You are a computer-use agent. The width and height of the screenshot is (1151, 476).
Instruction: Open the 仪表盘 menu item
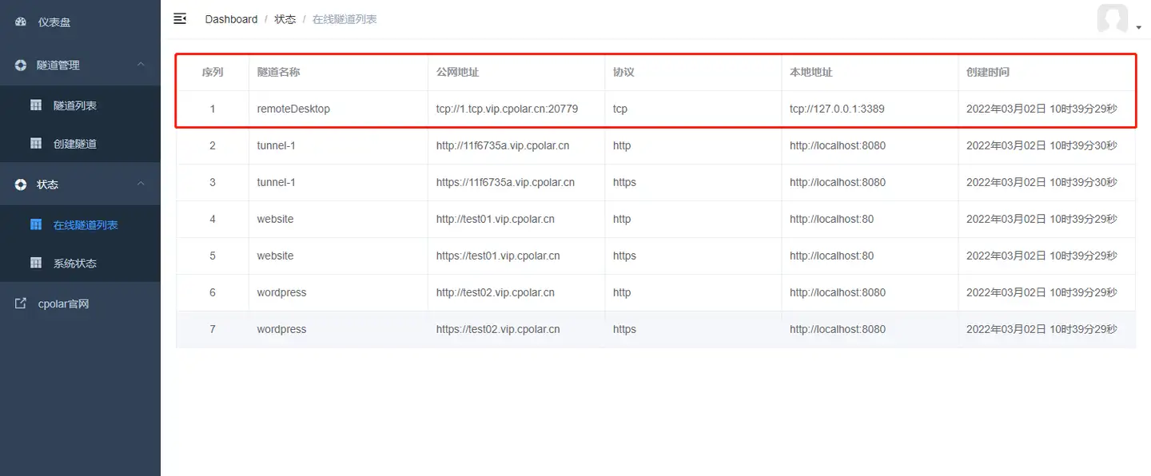(x=54, y=22)
